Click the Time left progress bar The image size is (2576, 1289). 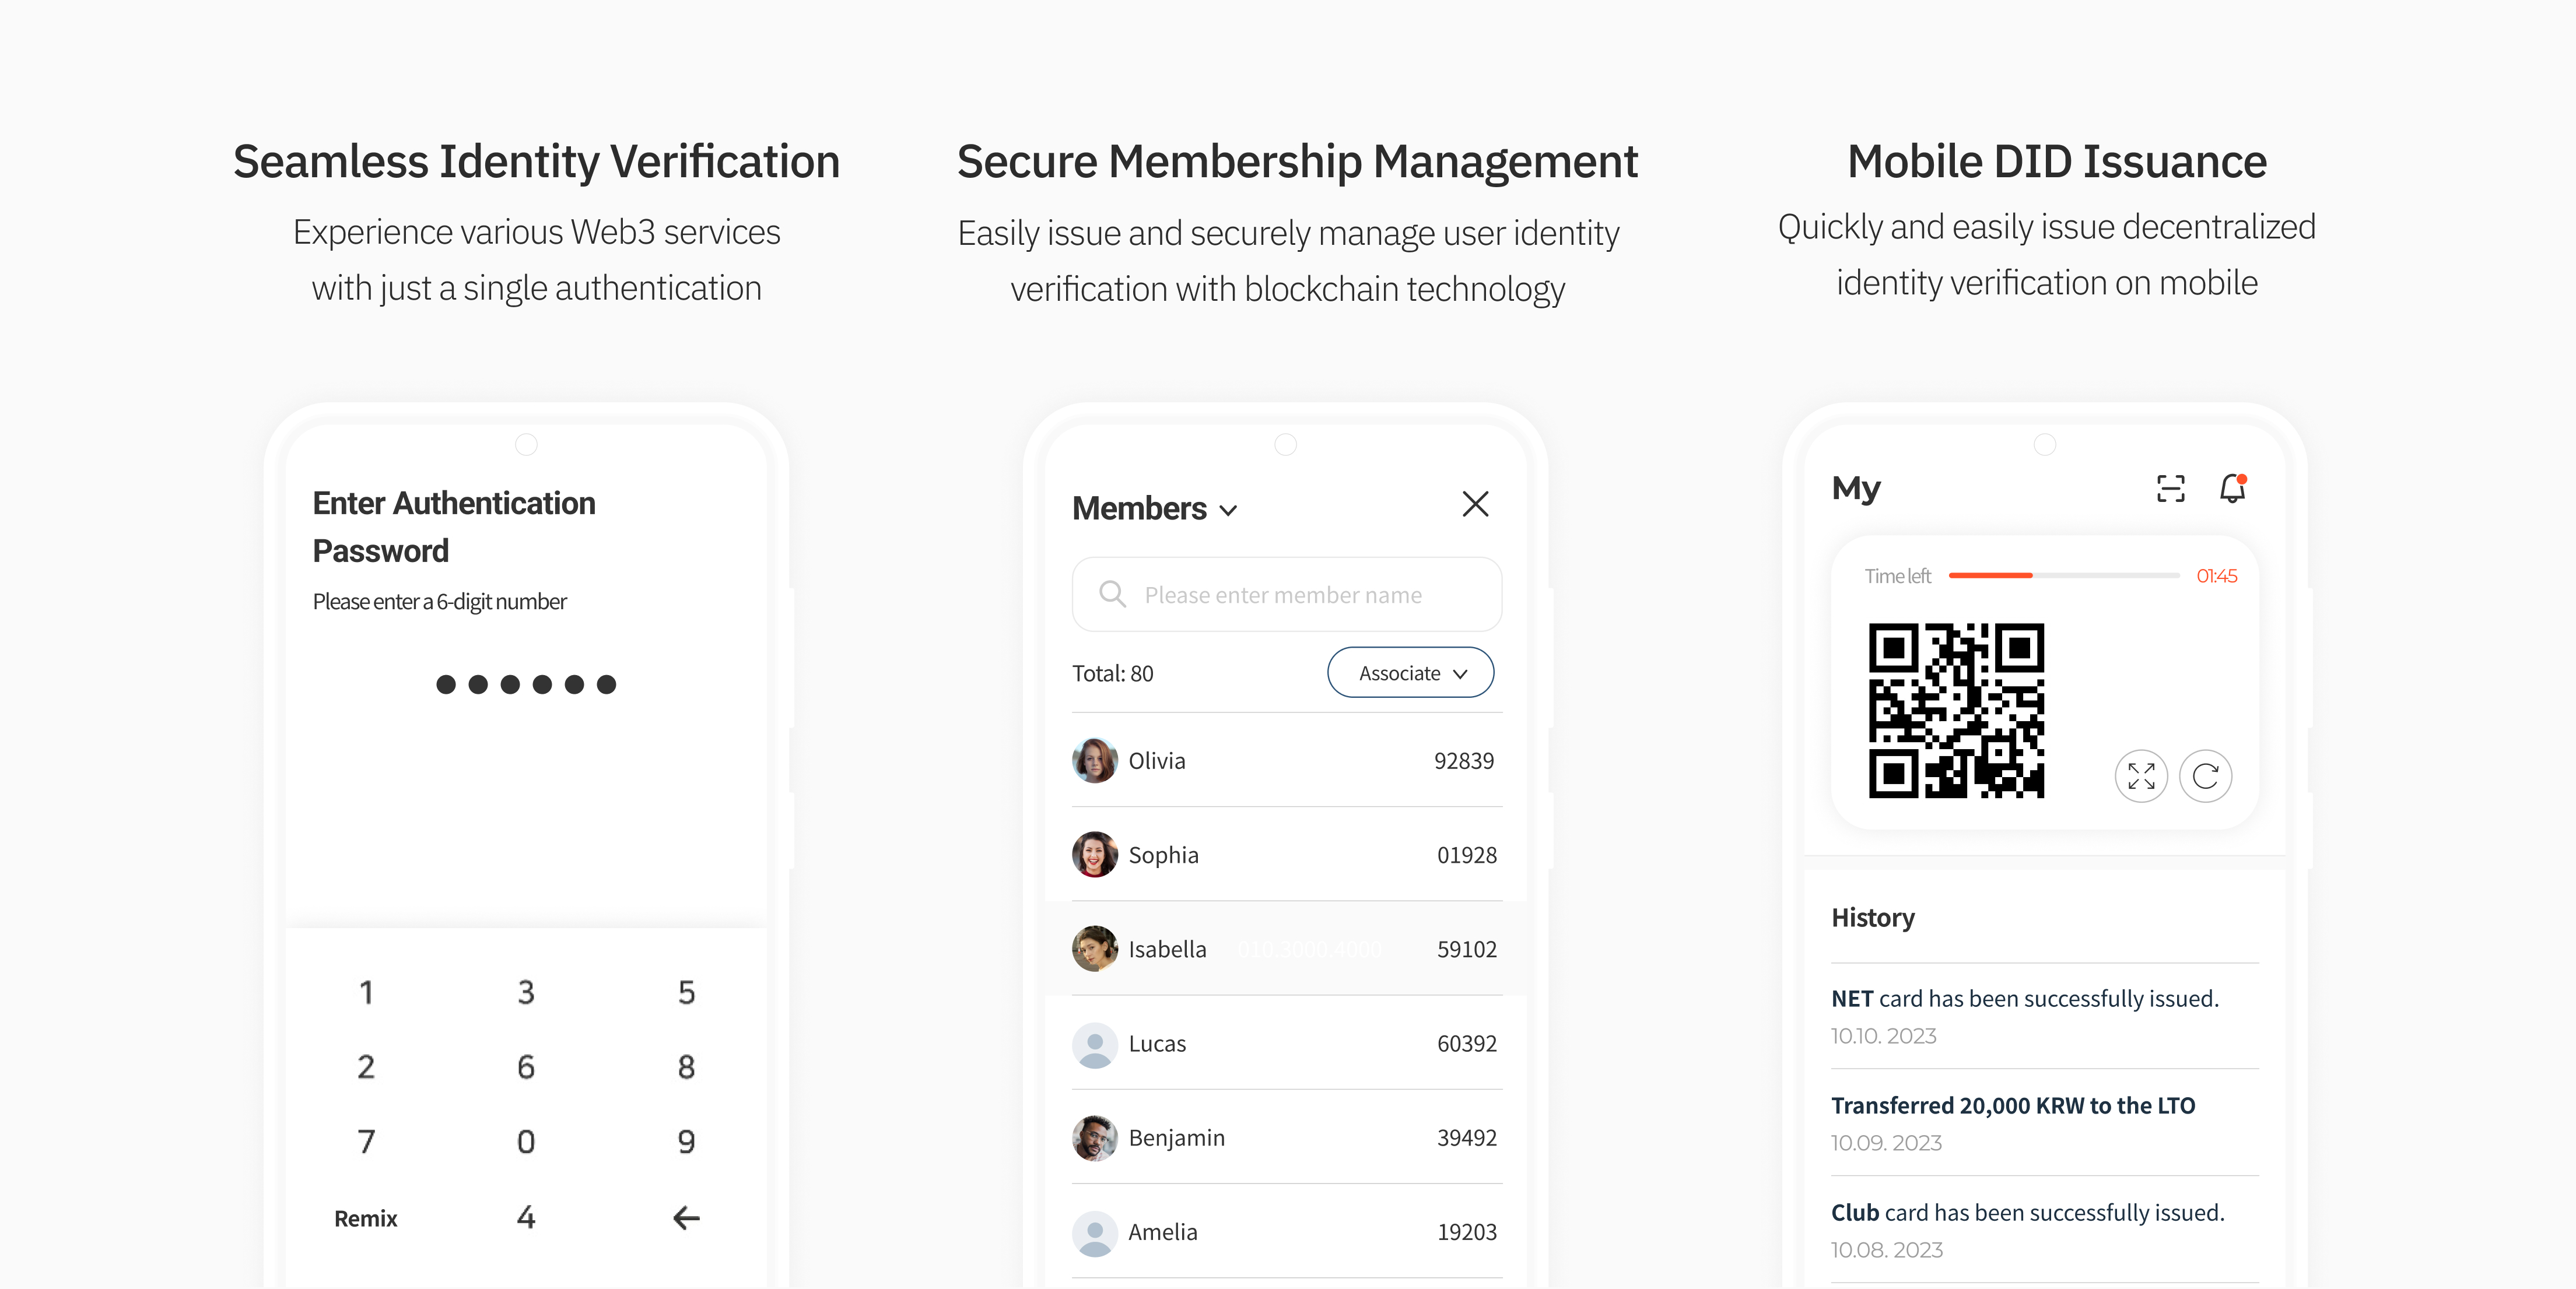2063,576
